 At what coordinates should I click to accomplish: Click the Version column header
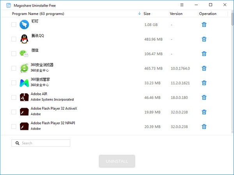coord(176,14)
